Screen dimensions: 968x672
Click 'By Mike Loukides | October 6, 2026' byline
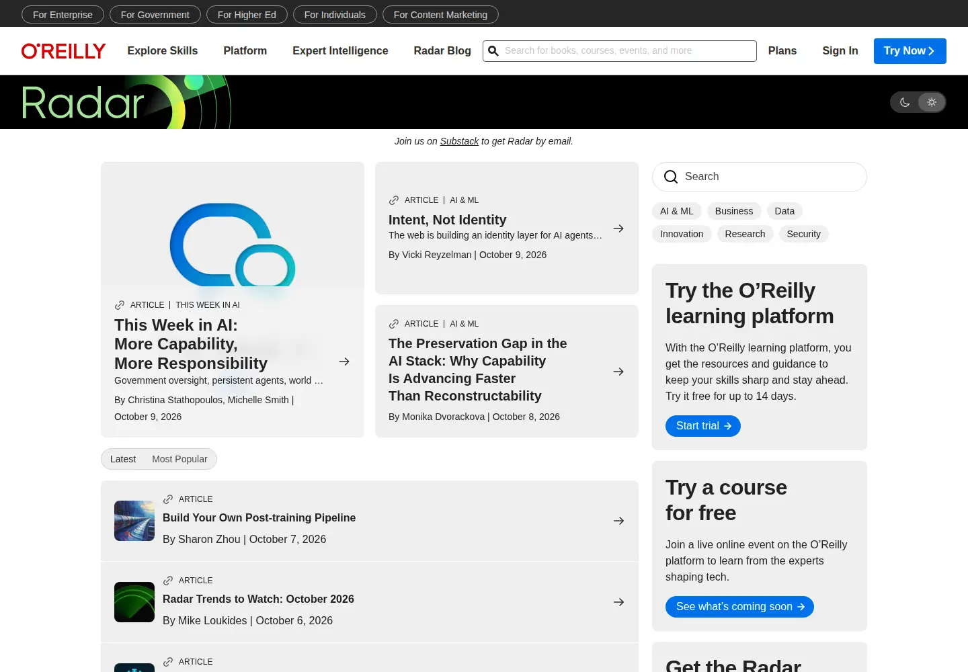pos(247,620)
